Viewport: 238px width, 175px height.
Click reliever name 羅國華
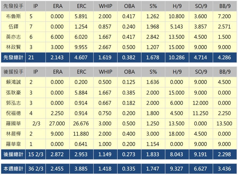(13, 124)
